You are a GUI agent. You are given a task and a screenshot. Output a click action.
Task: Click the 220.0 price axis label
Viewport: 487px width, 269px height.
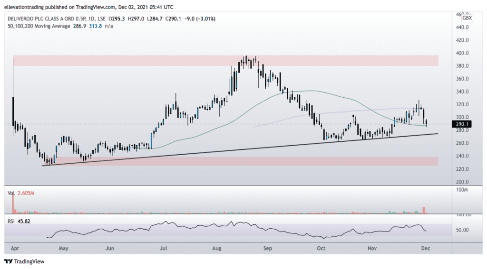click(462, 169)
